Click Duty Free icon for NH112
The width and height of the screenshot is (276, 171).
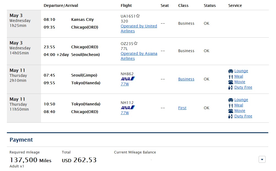(231, 116)
